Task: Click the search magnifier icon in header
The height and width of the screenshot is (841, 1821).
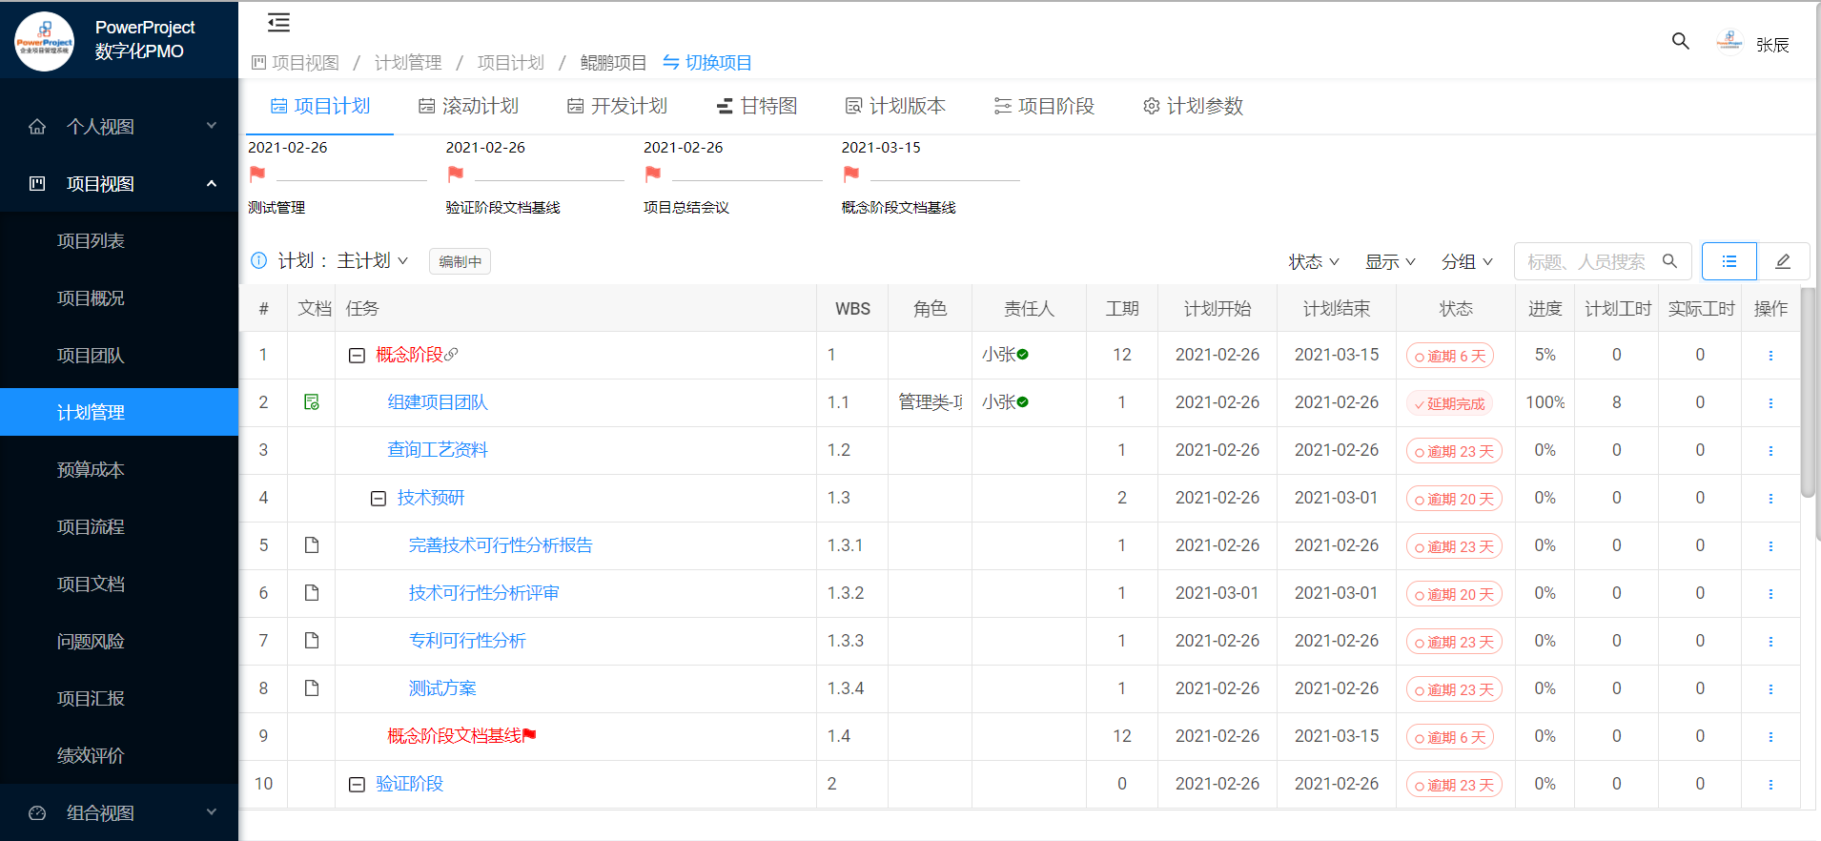Action: (1680, 41)
